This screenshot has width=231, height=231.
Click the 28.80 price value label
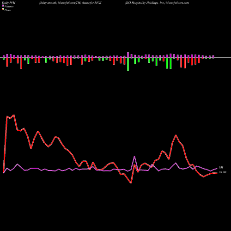pos(223,172)
